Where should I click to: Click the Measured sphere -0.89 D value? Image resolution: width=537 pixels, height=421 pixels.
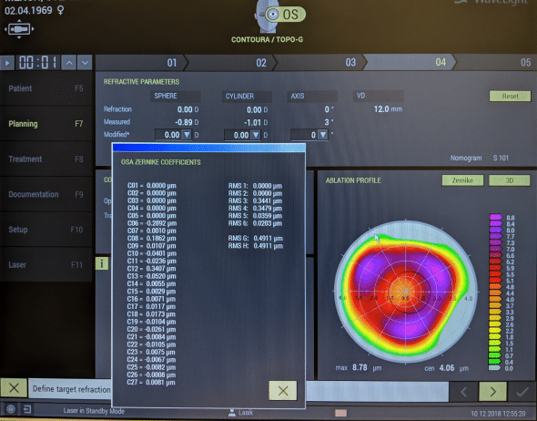click(x=187, y=122)
